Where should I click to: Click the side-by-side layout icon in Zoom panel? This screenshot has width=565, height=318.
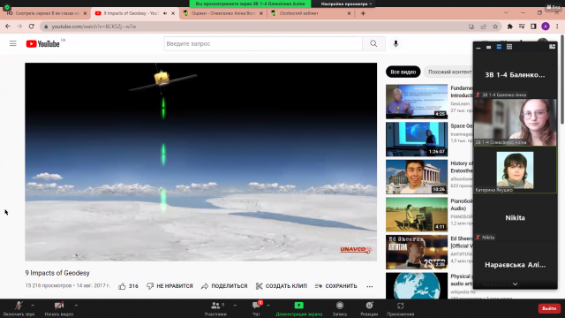(x=552, y=47)
